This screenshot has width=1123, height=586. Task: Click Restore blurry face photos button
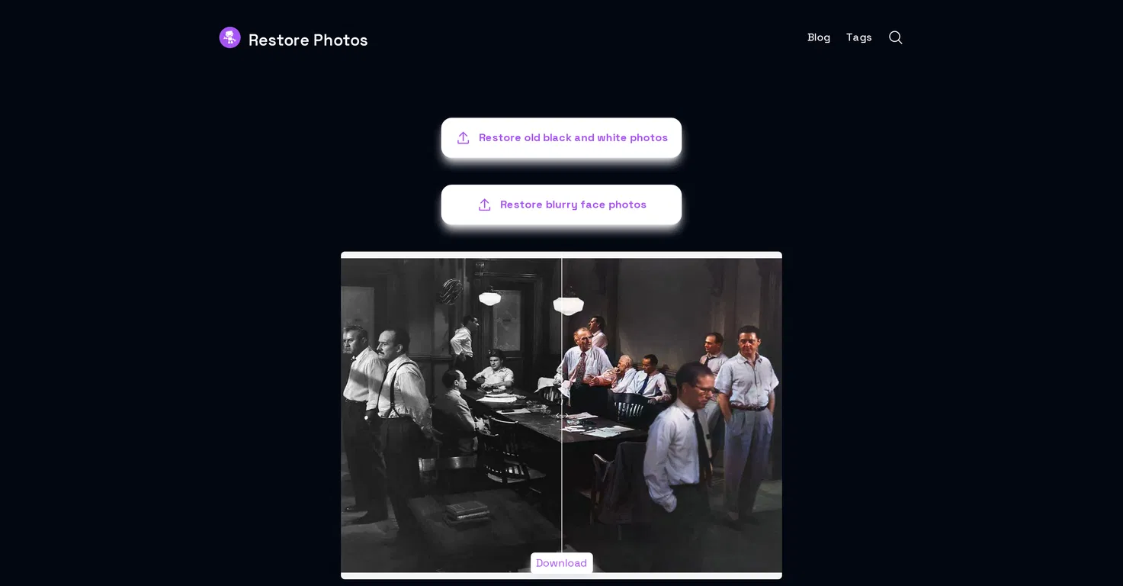click(x=561, y=204)
